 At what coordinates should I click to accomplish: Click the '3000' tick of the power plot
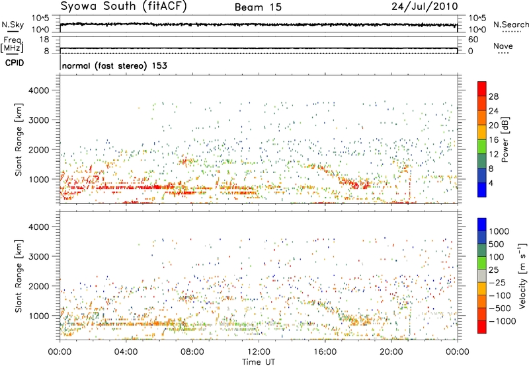click(38, 120)
